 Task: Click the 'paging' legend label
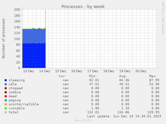[15, 100]
